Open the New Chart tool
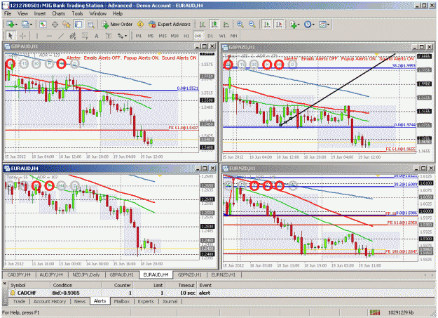The width and height of the screenshot is (438, 318). (x=11, y=25)
